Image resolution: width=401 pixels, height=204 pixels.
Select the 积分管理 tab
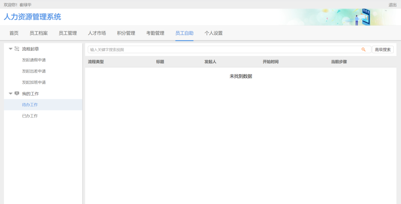pos(126,33)
